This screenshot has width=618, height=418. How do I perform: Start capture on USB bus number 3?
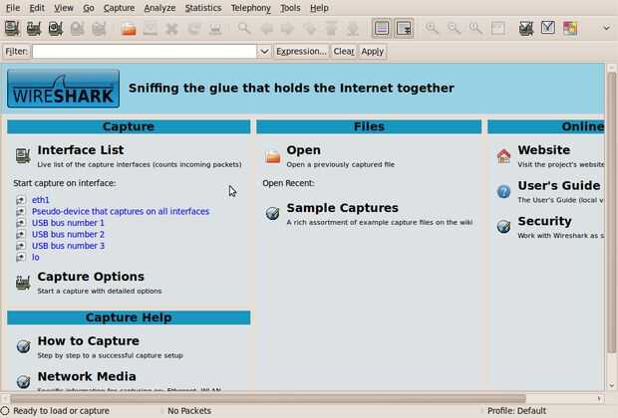68,246
